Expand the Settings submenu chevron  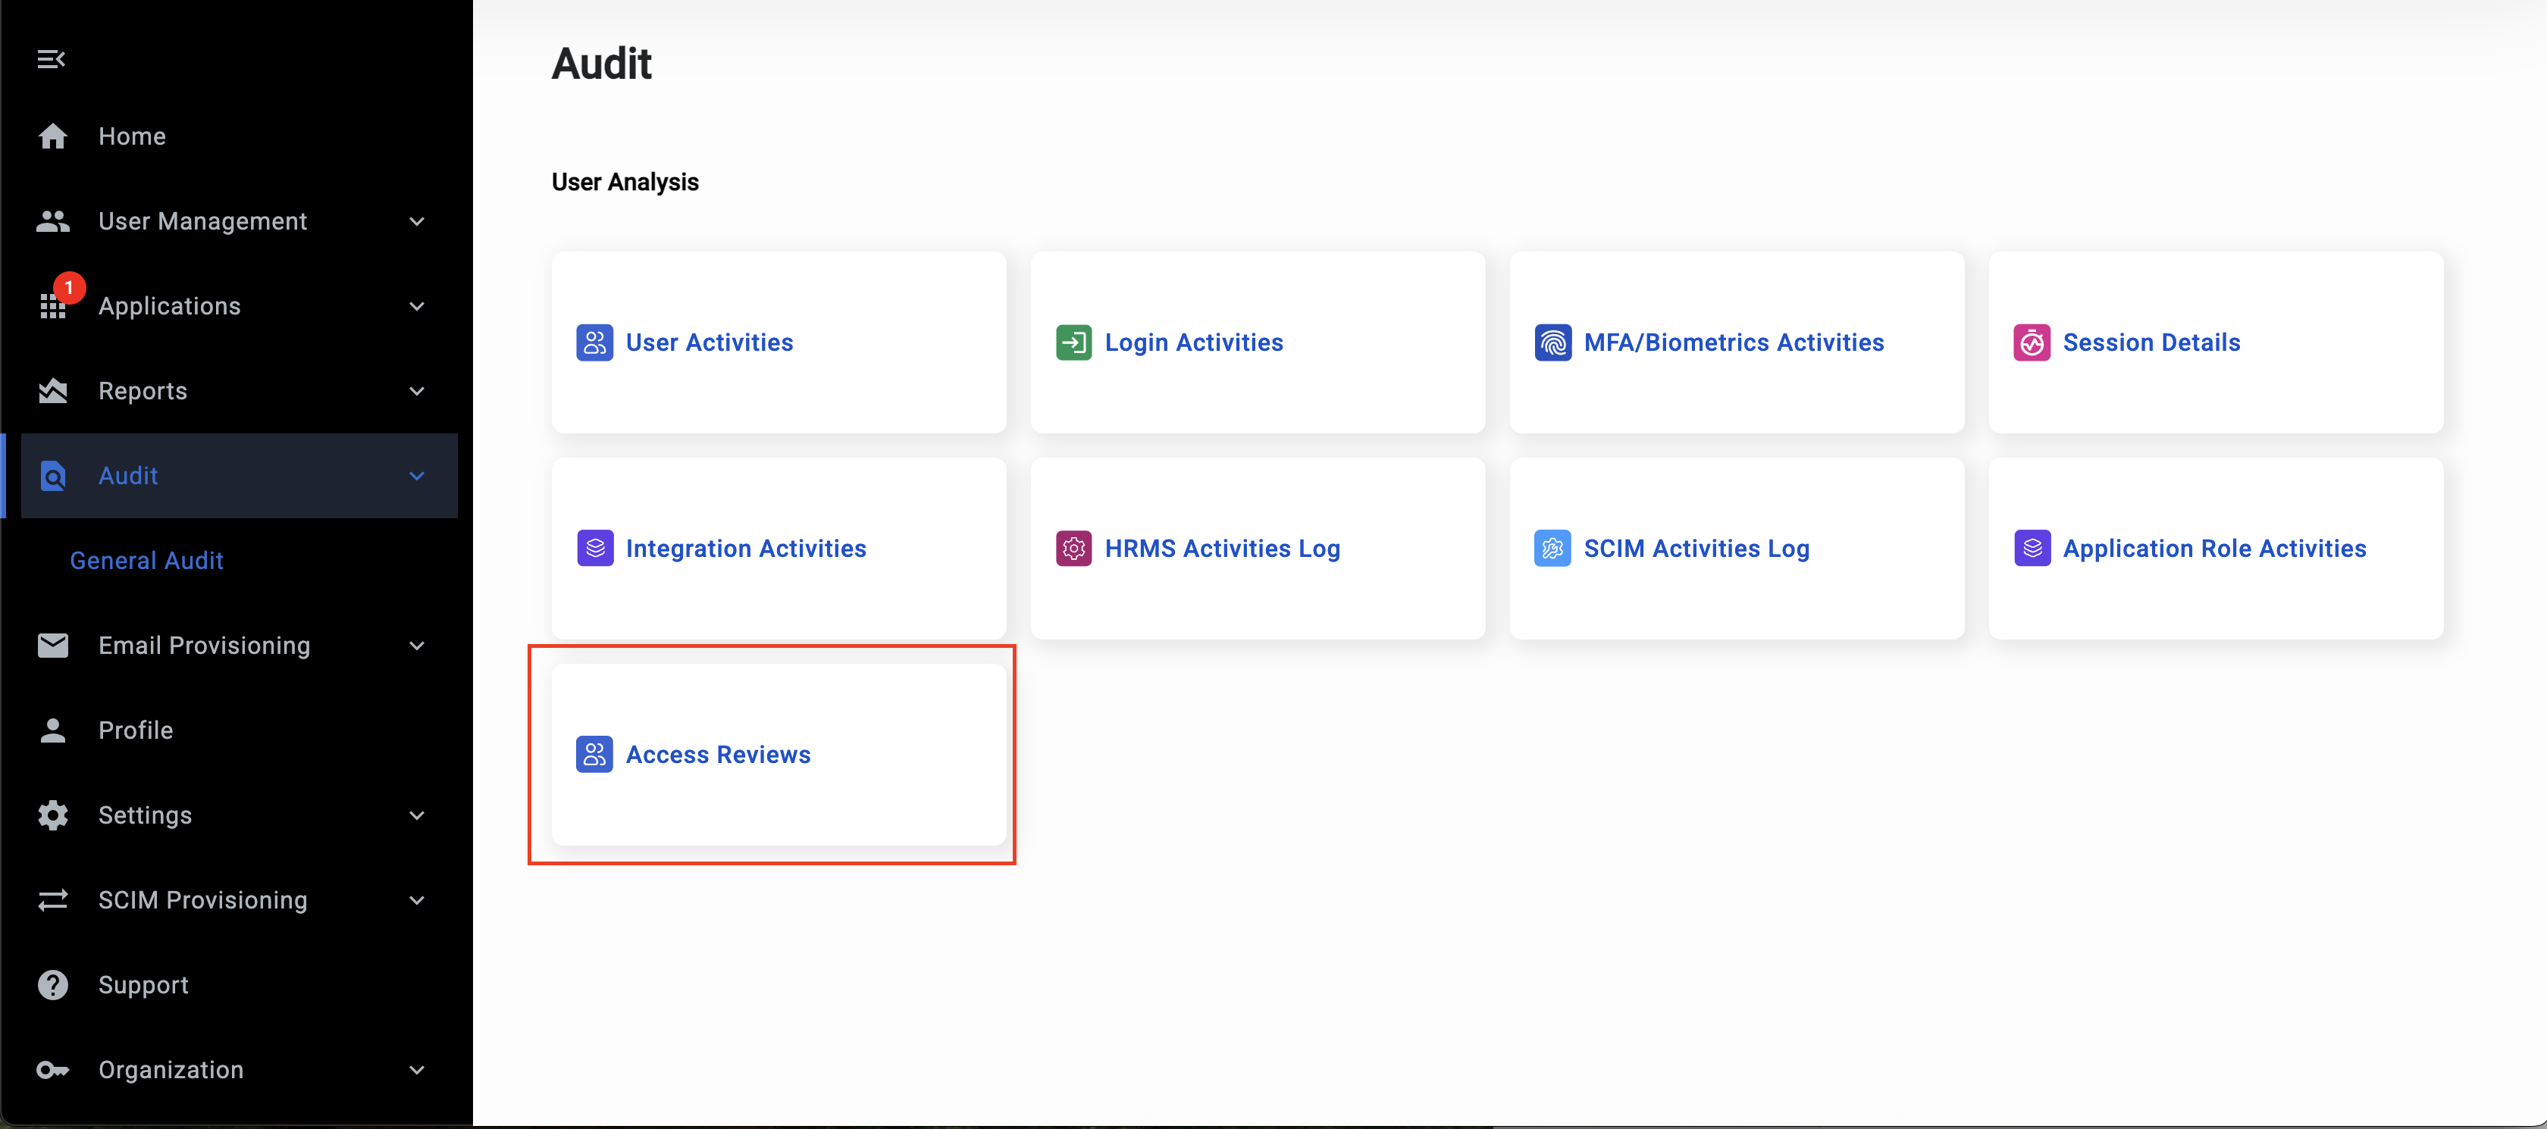[417, 815]
